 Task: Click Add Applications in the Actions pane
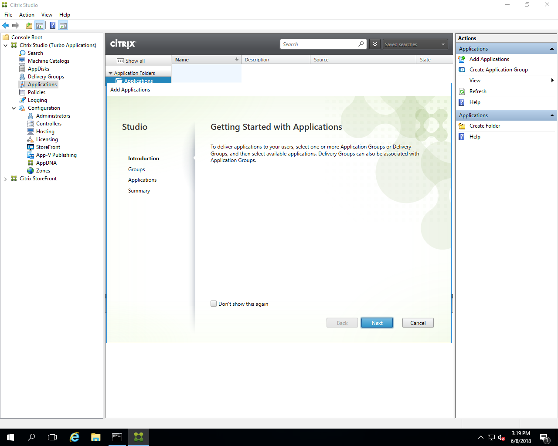[489, 59]
